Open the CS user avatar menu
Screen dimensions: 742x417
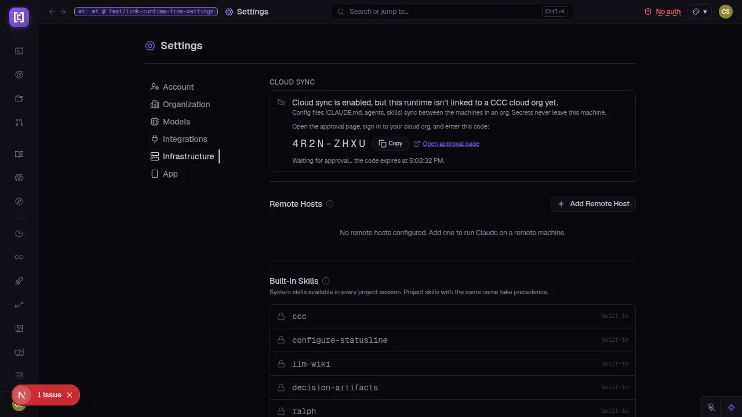coord(726,12)
